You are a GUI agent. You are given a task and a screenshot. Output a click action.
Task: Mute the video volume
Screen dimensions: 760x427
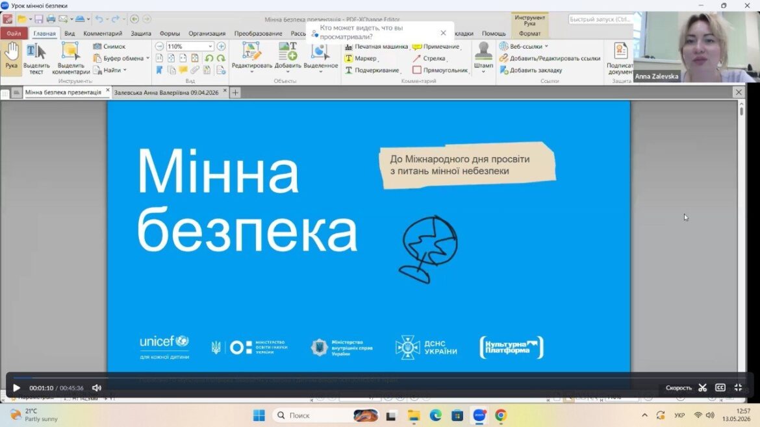tap(97, 388)
